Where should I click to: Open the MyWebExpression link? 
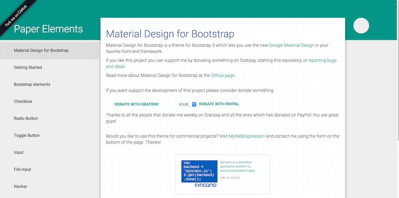[247, 136]
